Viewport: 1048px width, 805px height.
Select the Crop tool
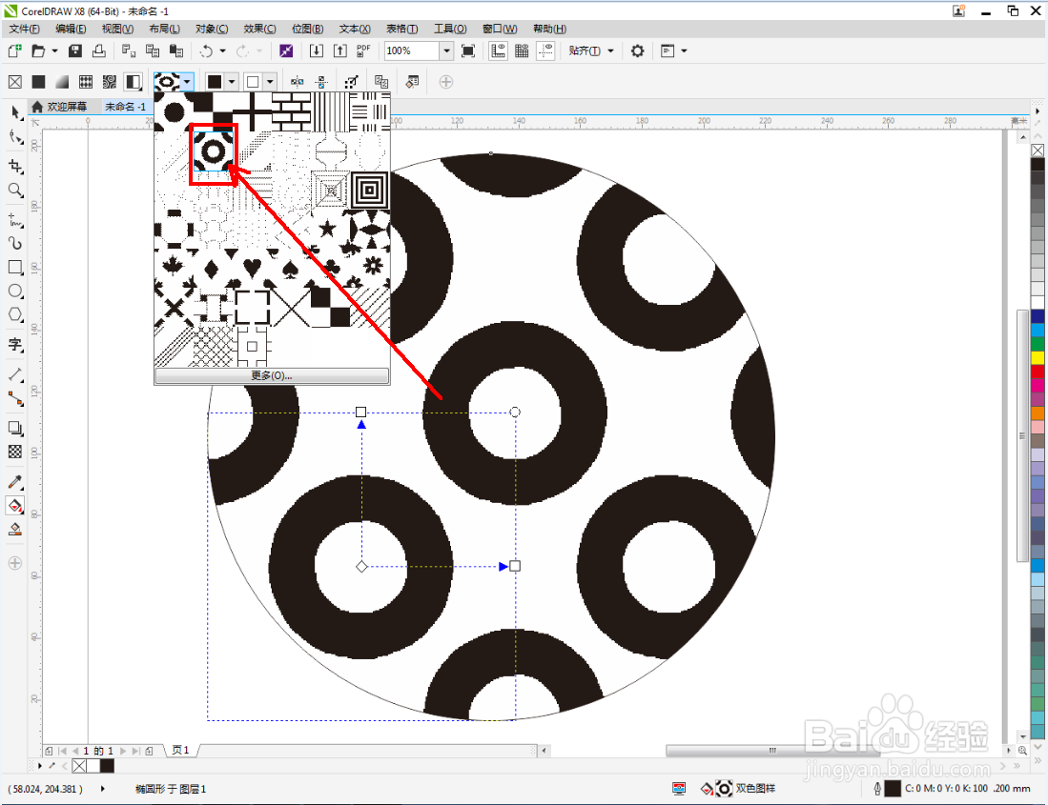[14, 166]
